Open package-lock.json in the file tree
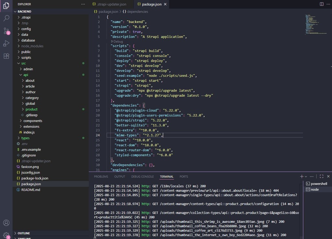 pyautogui.click(x=35, y=178)
